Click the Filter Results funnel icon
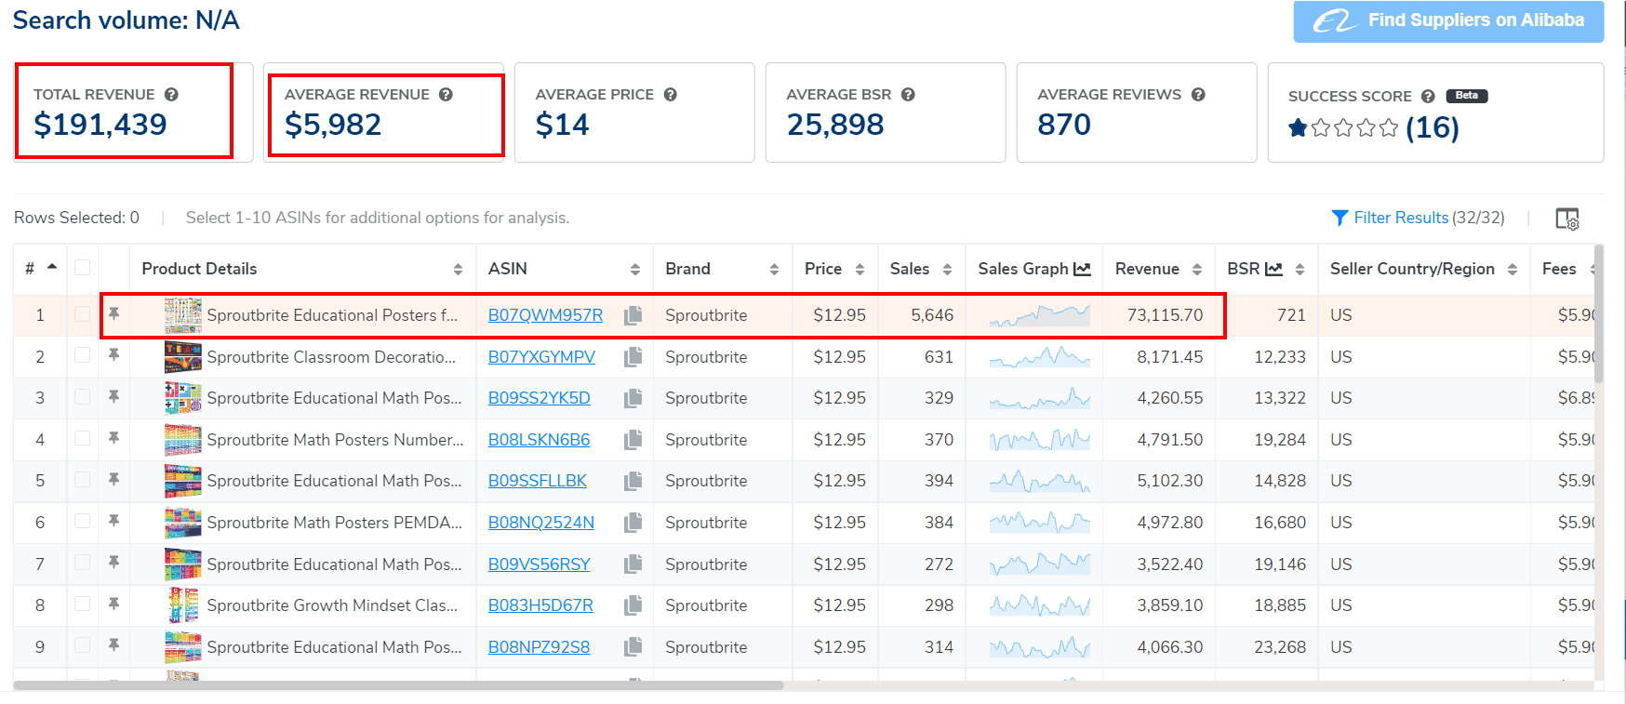This screenshot has width=1626, height=704. click(1339, 218)
